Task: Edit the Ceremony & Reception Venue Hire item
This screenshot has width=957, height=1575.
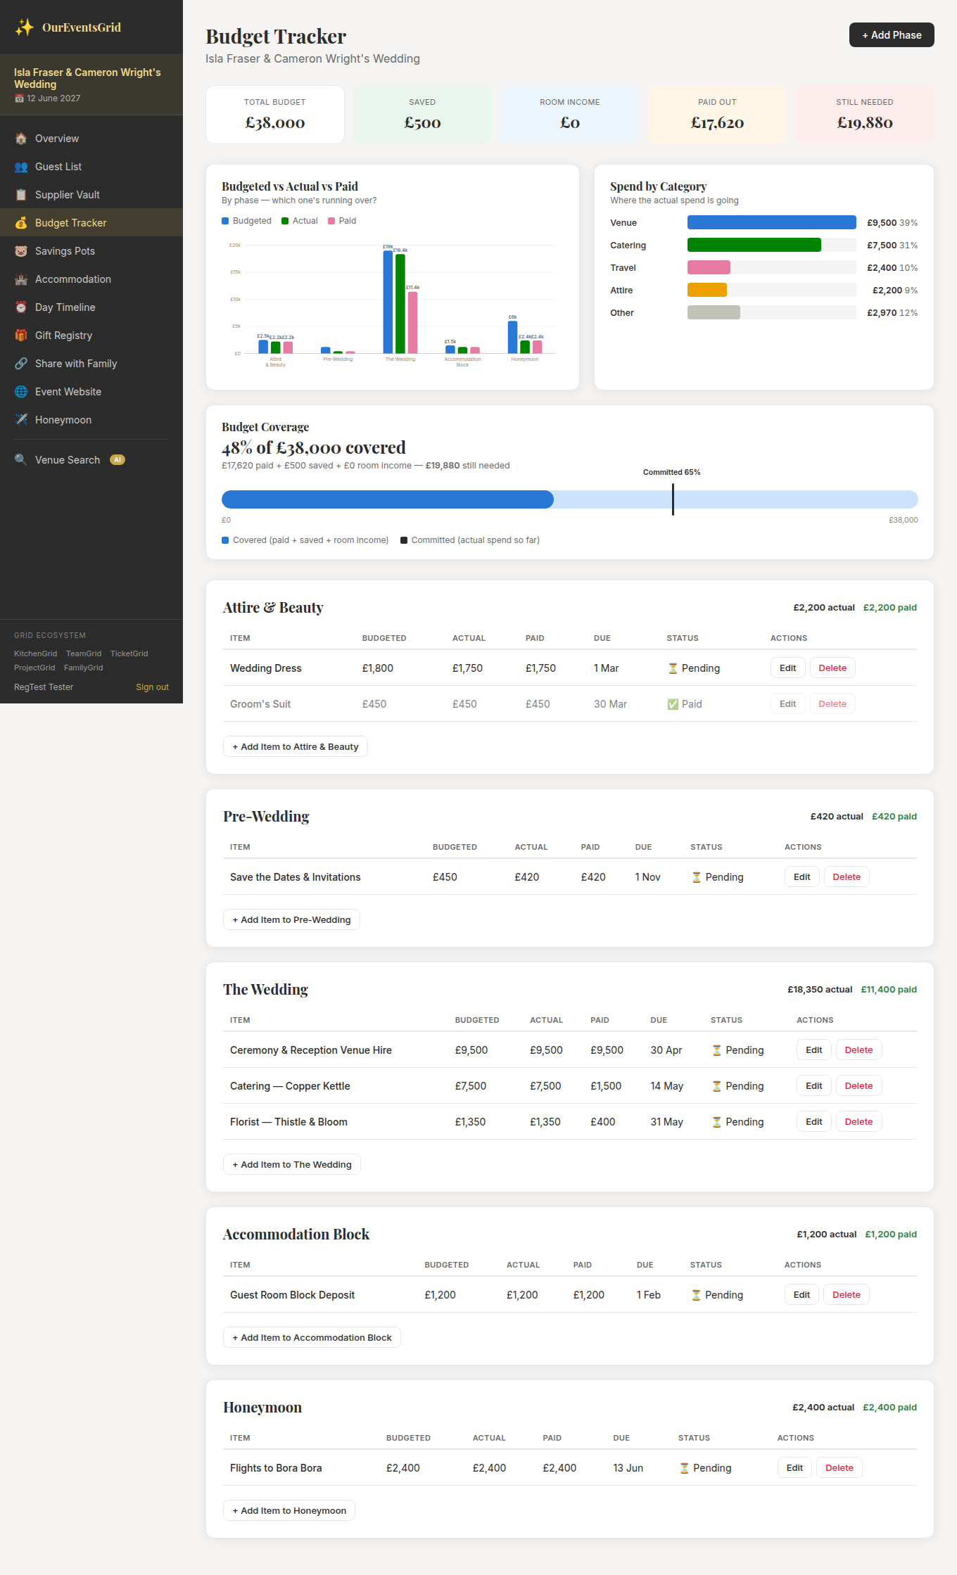Action: pyautogui.click(x=813, y=1050)
